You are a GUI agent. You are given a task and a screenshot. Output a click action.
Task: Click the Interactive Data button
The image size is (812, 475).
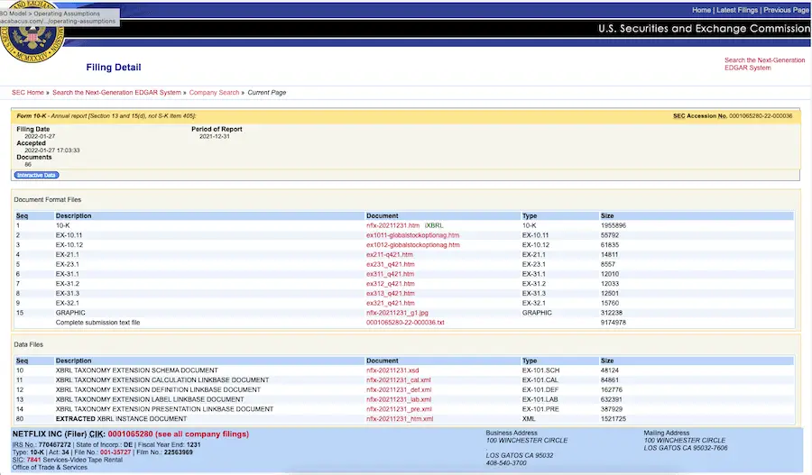36,175
